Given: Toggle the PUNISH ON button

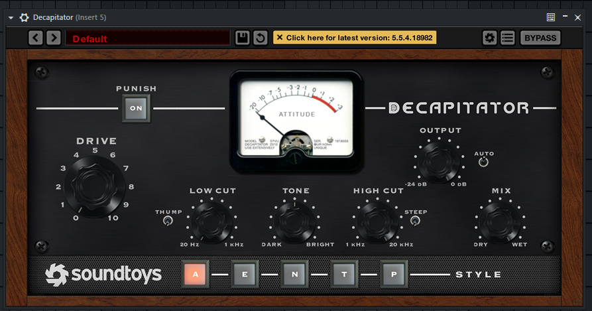Looking at the screenshot, I should [136, 108].
